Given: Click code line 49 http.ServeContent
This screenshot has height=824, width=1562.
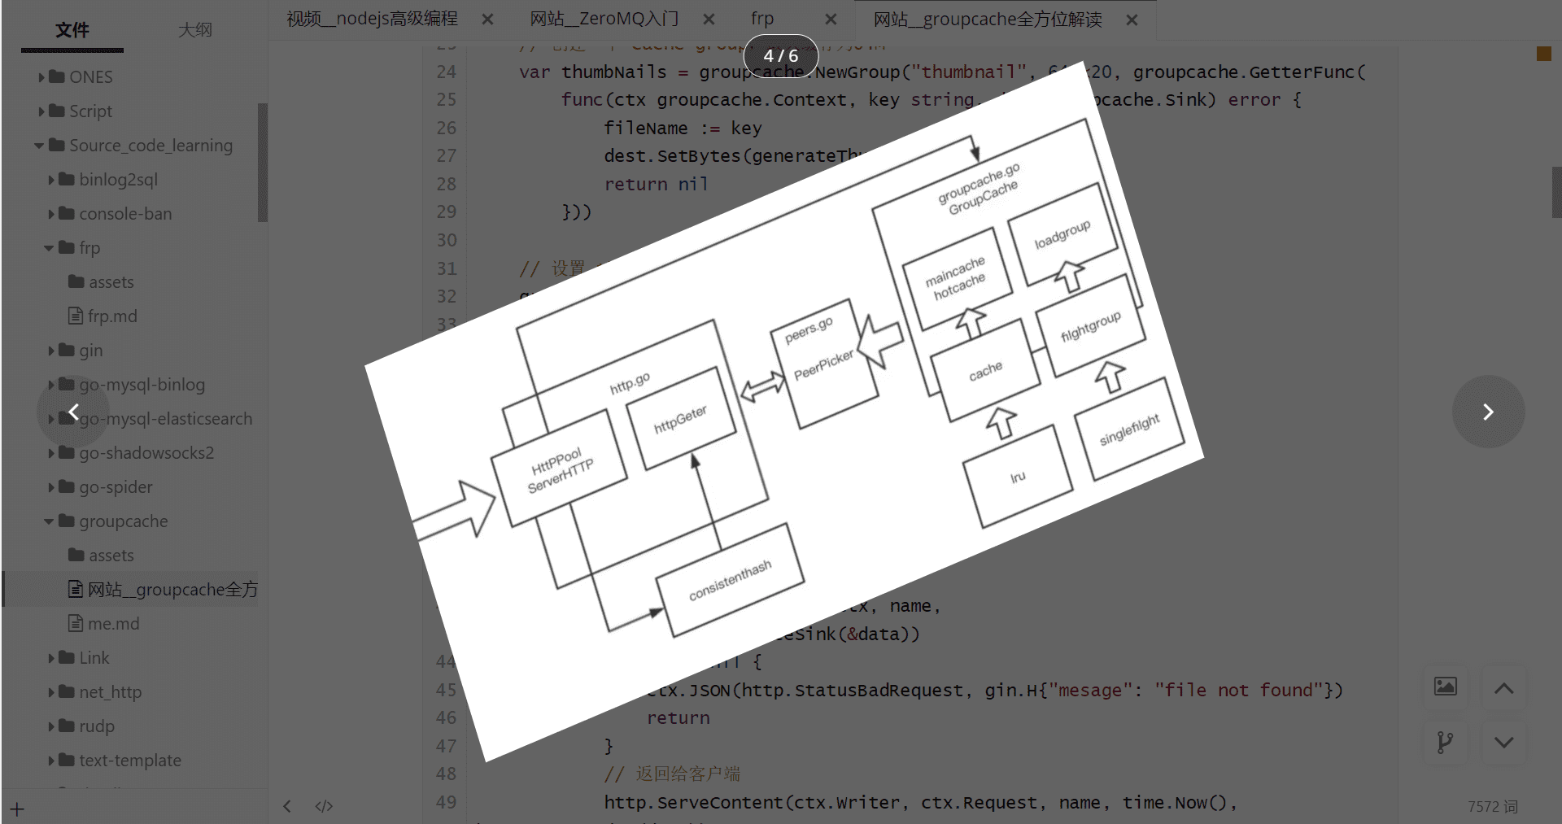Looking at the screenshot, I should point(920,802).
